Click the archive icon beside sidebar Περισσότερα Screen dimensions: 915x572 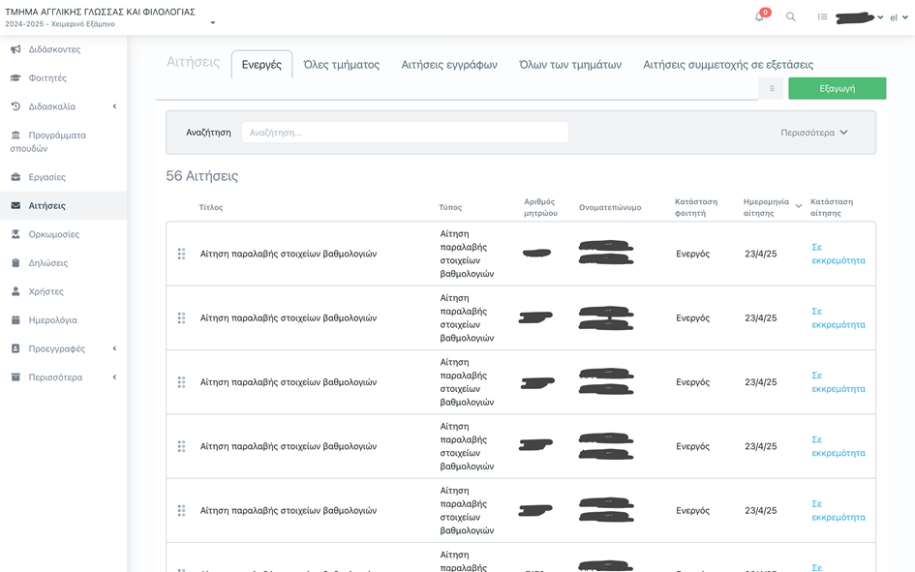tap(15, 376)
